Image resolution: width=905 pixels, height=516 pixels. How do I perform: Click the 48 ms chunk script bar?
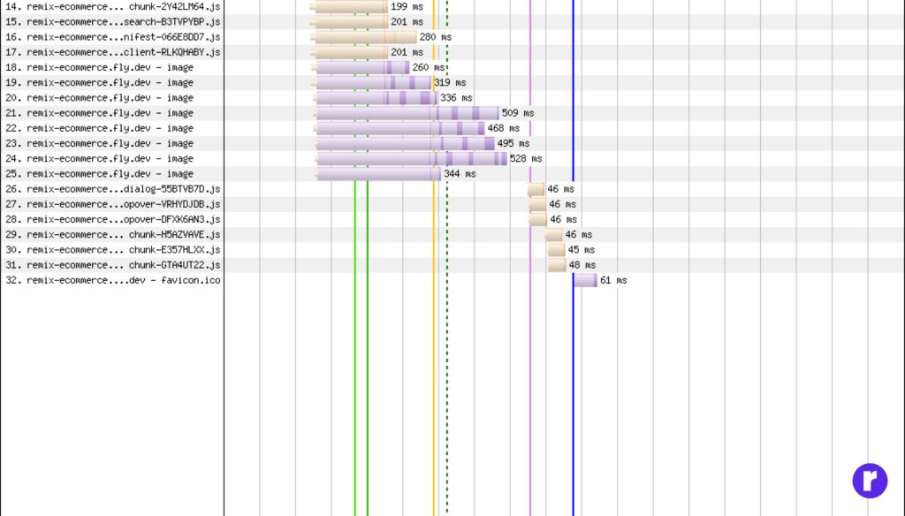(x=557, y=265)
